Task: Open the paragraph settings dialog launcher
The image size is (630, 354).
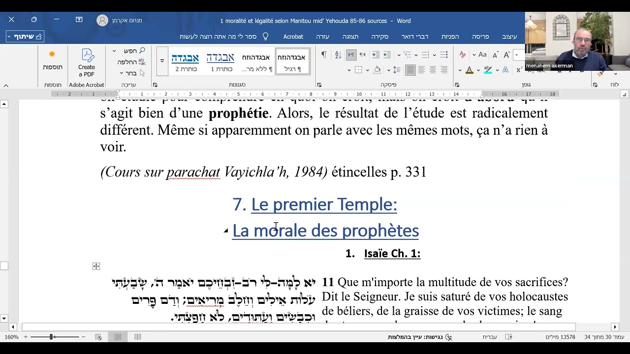Action: 319,85
